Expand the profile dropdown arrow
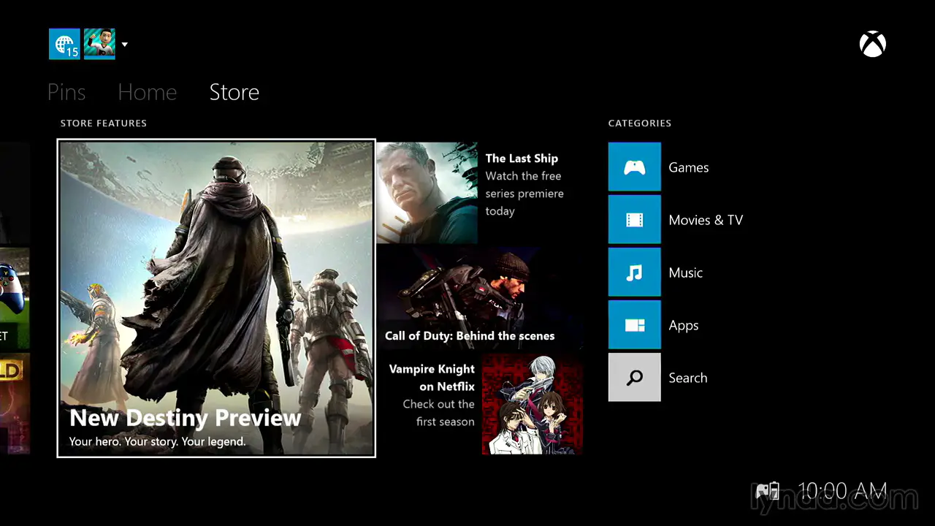 pyautogui.click(x=124, y=45)
